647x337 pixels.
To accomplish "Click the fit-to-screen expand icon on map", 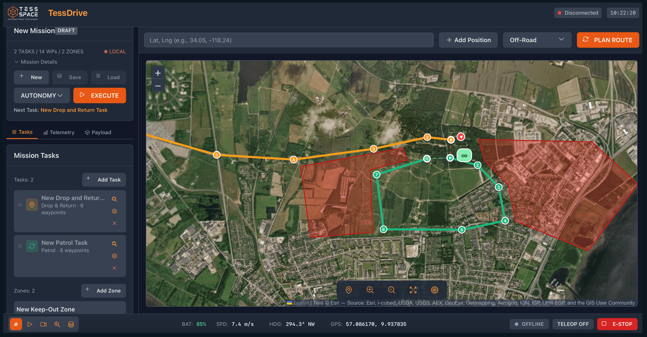I will (413, 290).
